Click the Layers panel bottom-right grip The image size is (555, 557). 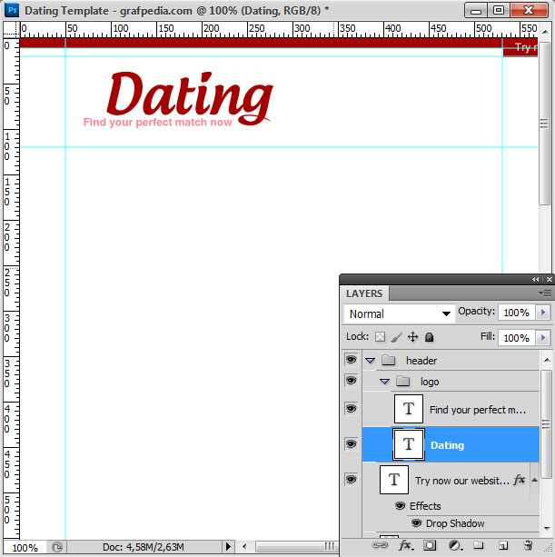coord(549,547)
